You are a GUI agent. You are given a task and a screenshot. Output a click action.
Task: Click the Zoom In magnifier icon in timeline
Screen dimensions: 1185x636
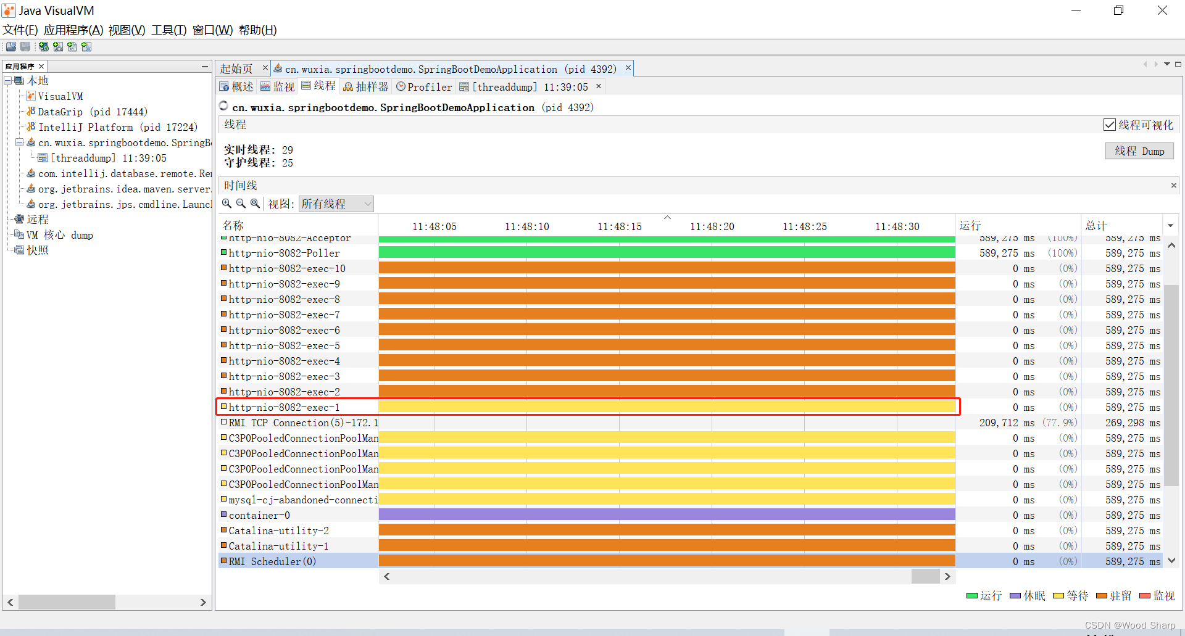(x=227, y=204)
